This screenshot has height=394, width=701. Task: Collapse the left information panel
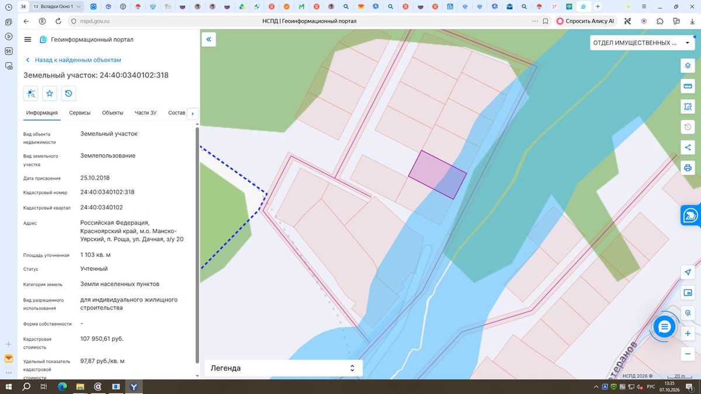point(209,39)
